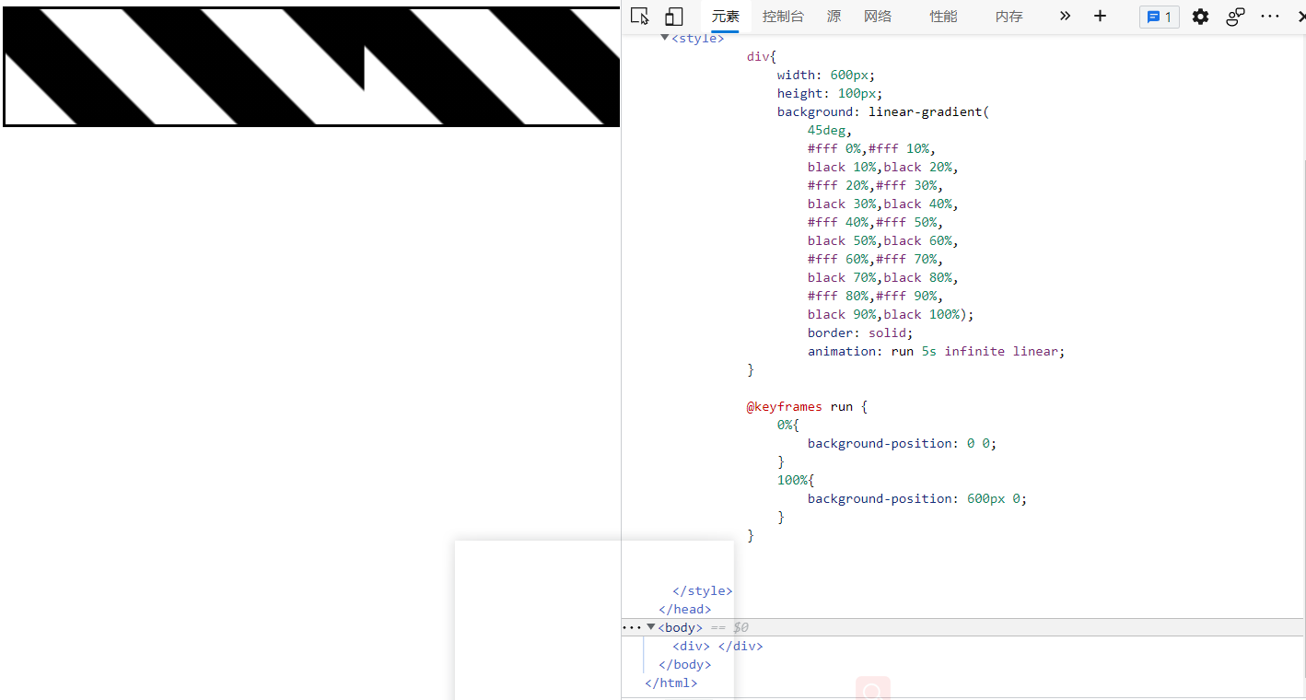The width and height of the screenshot is (1306, 700).
Task: Click the '@keyframes run {' line
Action: coord(807,406)
